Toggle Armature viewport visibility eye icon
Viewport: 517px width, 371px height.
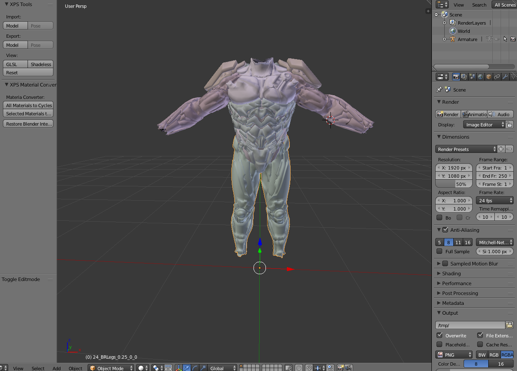click(x=497, y=39)
